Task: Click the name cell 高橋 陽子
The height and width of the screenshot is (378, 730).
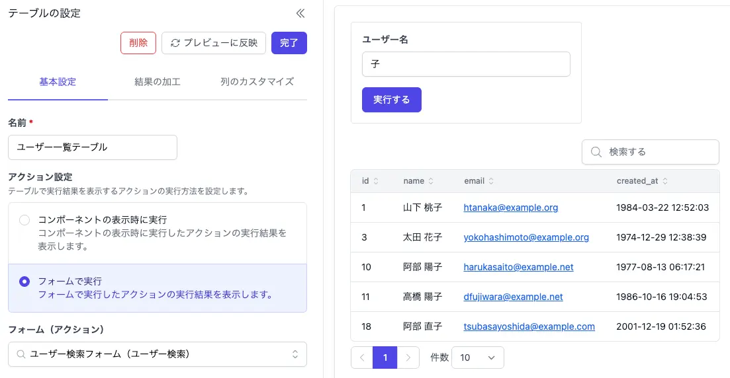Action: pos(423,297)
